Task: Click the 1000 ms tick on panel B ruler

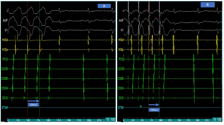Action: [161, 120]
